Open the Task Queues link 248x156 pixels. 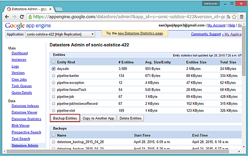tap(21, 86)
